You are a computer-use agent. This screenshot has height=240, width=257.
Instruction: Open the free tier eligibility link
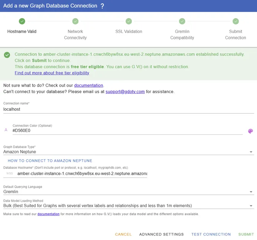coord(52,73)
